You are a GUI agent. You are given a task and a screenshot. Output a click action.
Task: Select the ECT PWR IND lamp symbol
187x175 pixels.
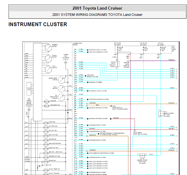(x=46, y=127)
